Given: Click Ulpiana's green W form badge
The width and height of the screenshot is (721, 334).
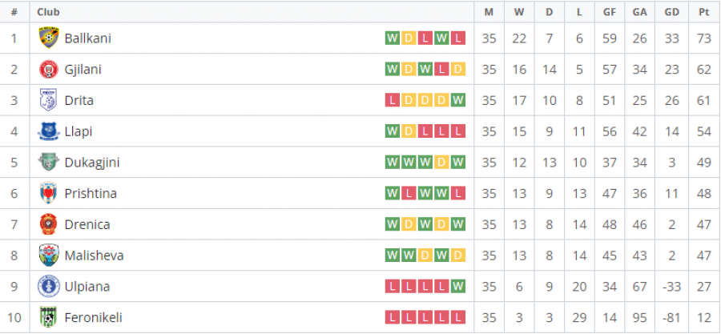Looking at the screenshot, I should click(458, 287).
